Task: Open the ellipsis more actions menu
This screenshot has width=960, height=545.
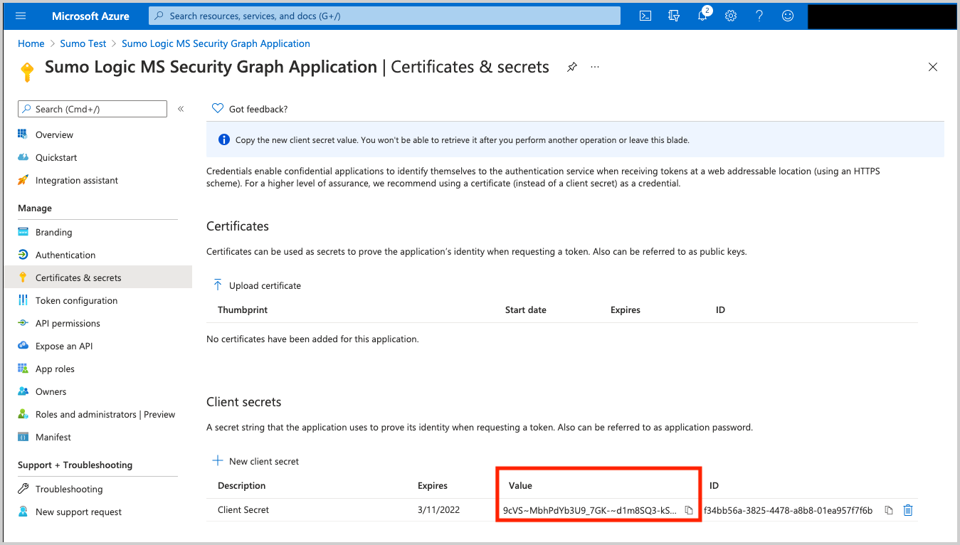Action: click(x=595, y=66)
